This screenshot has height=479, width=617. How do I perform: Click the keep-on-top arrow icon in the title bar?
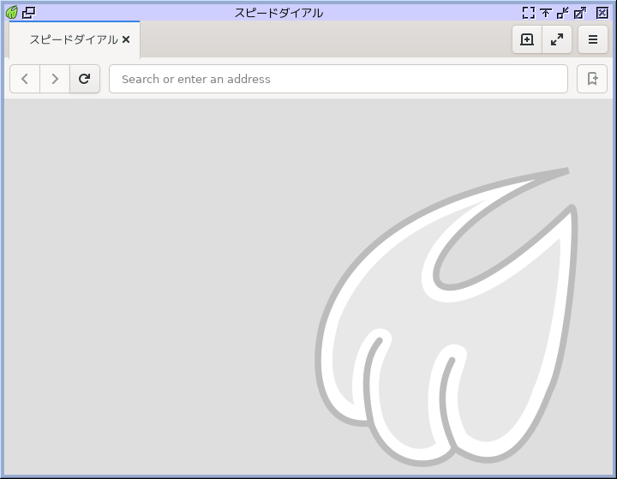point(545,13)
